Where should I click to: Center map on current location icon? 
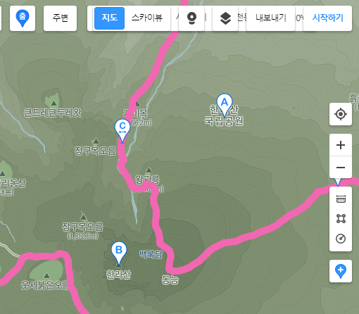coord(341,114)
